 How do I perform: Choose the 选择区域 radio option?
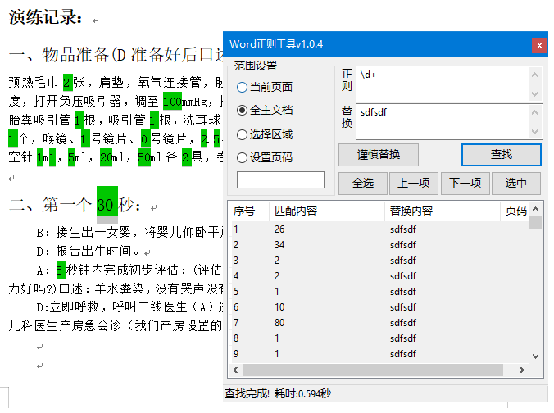242,134
